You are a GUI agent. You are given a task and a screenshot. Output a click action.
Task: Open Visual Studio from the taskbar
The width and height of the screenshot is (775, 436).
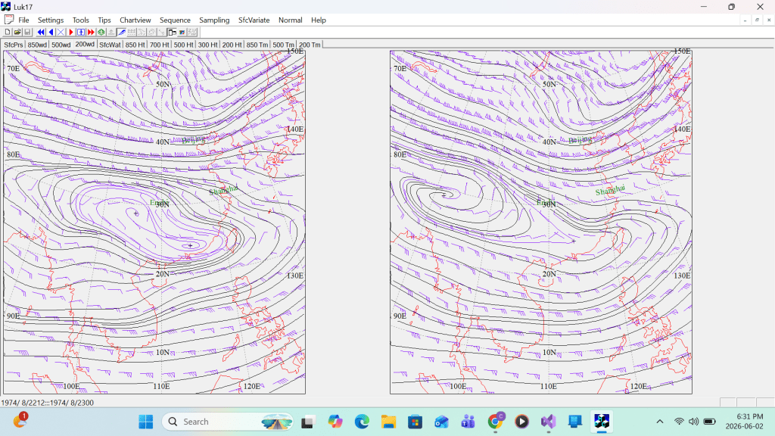pyautogui.click(x=548, y=422)
